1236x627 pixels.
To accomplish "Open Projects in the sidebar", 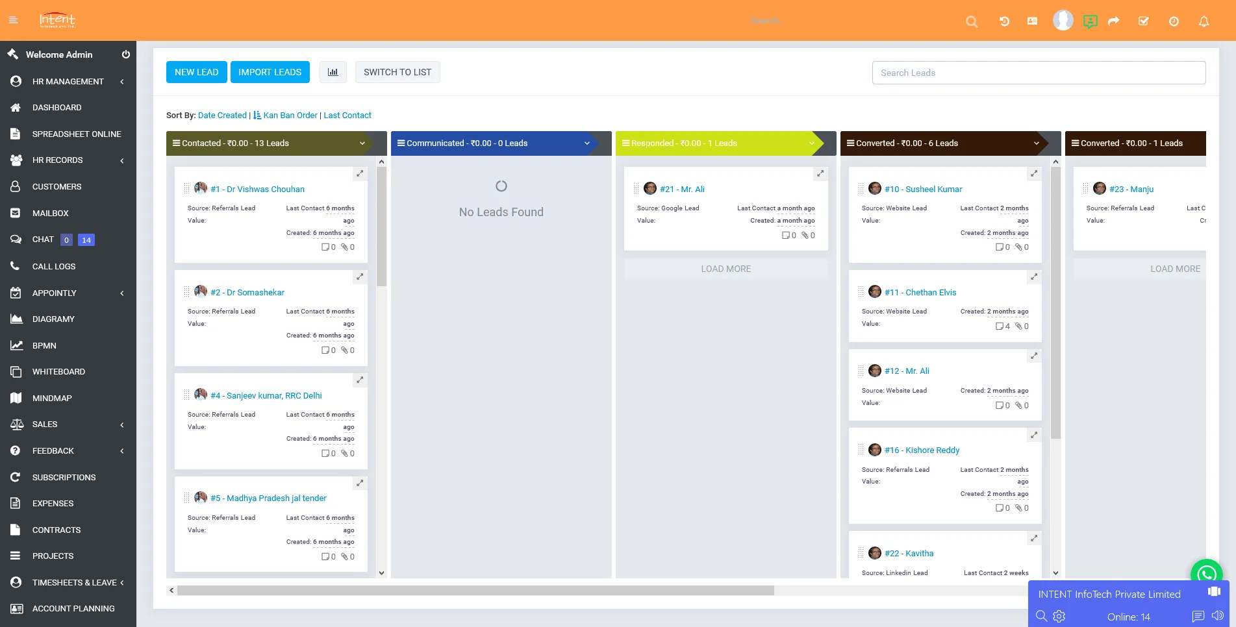I will [53, 556].
